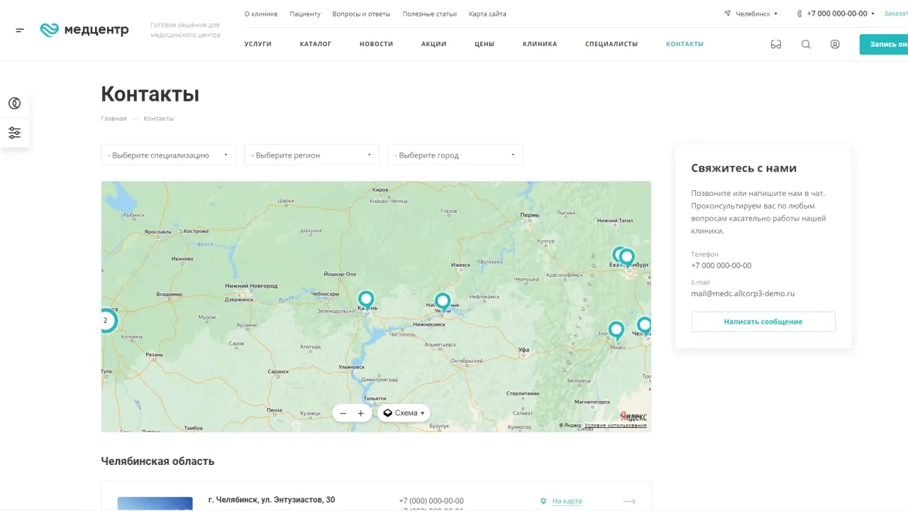Open the Цены menu item
Viewport: 908px width, 511px height.
(x=485, y=44)
